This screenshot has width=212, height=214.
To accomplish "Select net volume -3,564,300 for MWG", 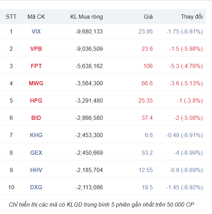I will 89,84.
